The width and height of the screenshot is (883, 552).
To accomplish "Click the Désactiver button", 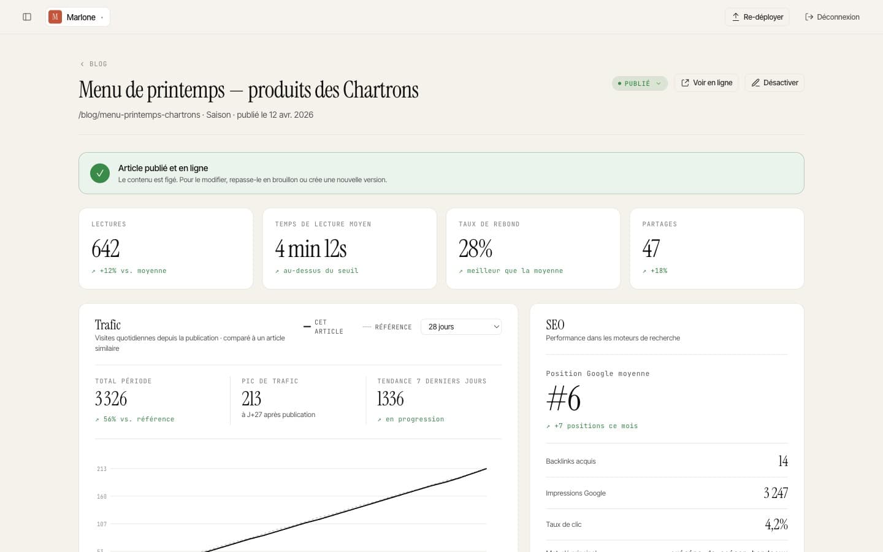I will (774, 83).
